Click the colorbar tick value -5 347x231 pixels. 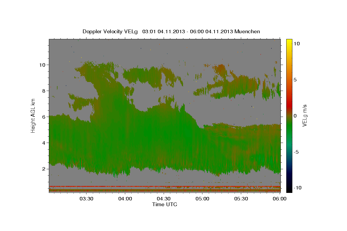[296, 152]
